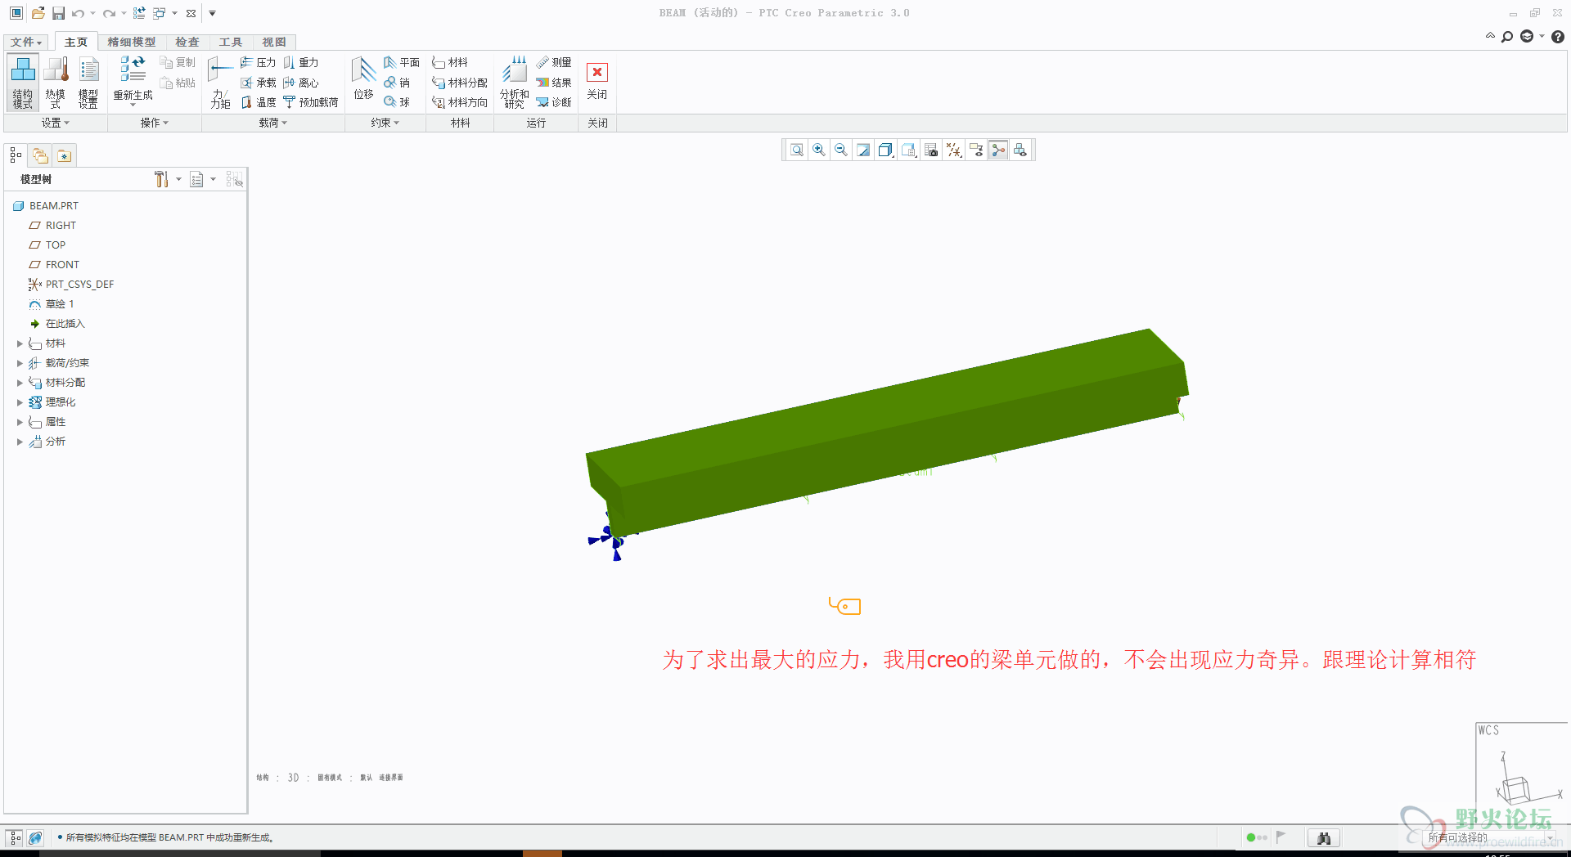View analysis 结果 (Results)

coord(554,83)
